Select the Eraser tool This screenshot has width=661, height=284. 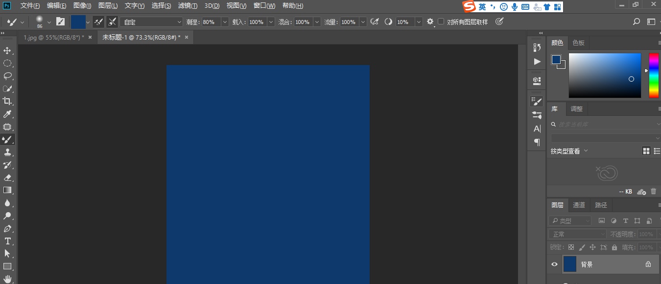(x=7, y=177)
